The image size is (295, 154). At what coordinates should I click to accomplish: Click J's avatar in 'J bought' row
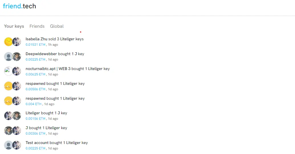point(8,131)
